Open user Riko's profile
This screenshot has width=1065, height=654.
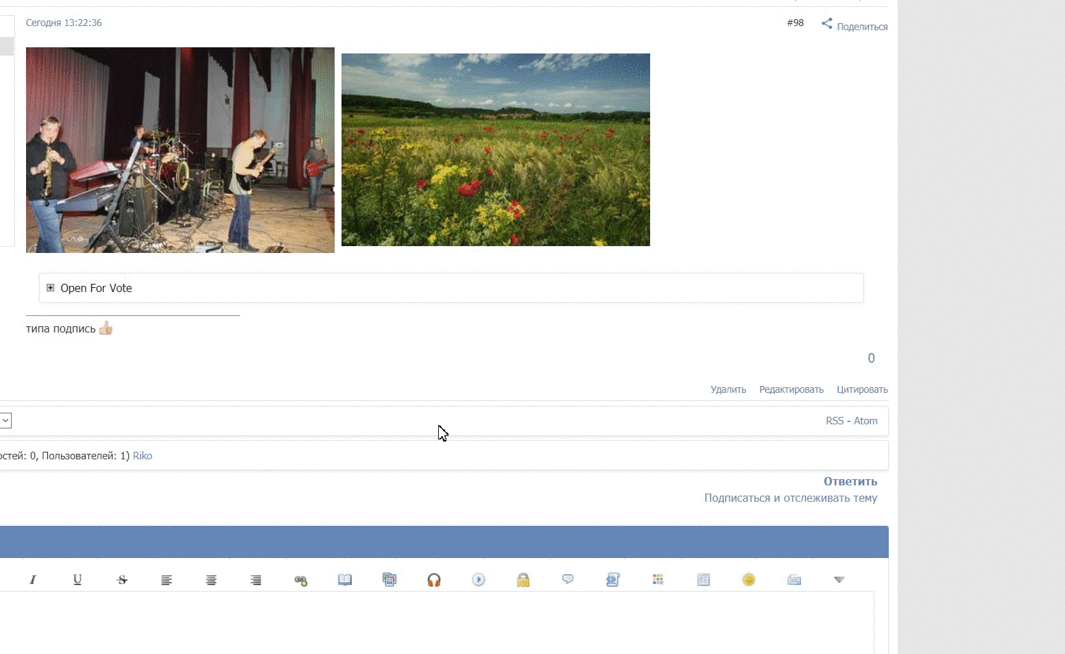(143, 456)
